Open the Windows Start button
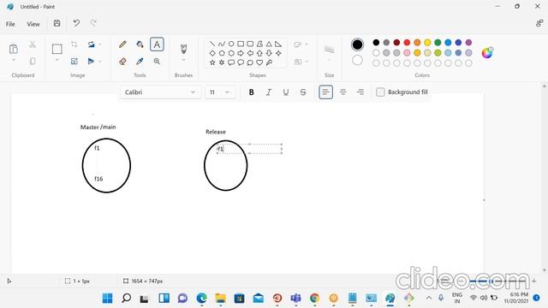 point(107,299)
